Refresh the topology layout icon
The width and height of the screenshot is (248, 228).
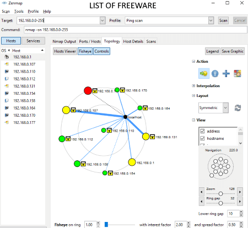(238, 108)
